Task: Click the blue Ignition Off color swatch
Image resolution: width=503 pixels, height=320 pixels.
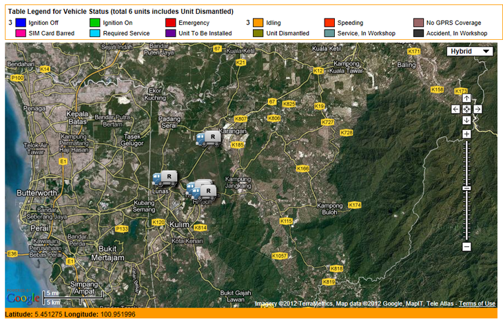Action: (21, 23)
